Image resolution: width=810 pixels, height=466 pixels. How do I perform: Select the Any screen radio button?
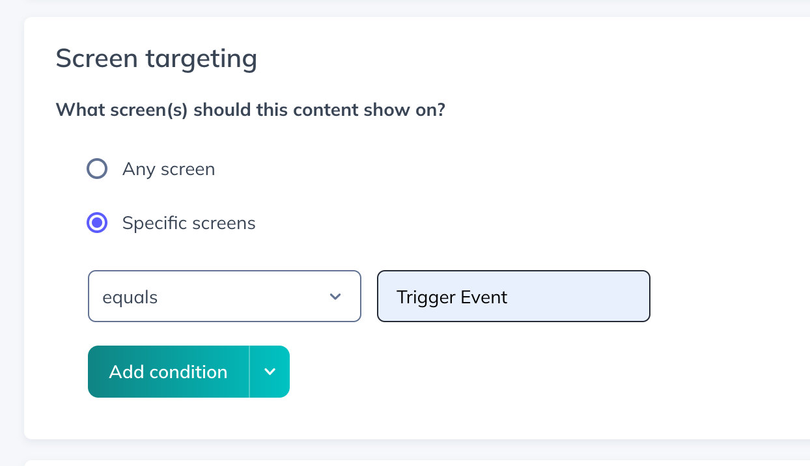tap(97, 170)
